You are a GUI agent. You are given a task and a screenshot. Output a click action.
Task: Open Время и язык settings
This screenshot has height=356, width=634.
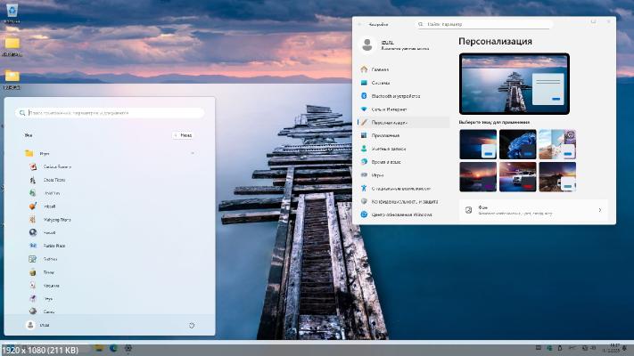click(386, 162)
